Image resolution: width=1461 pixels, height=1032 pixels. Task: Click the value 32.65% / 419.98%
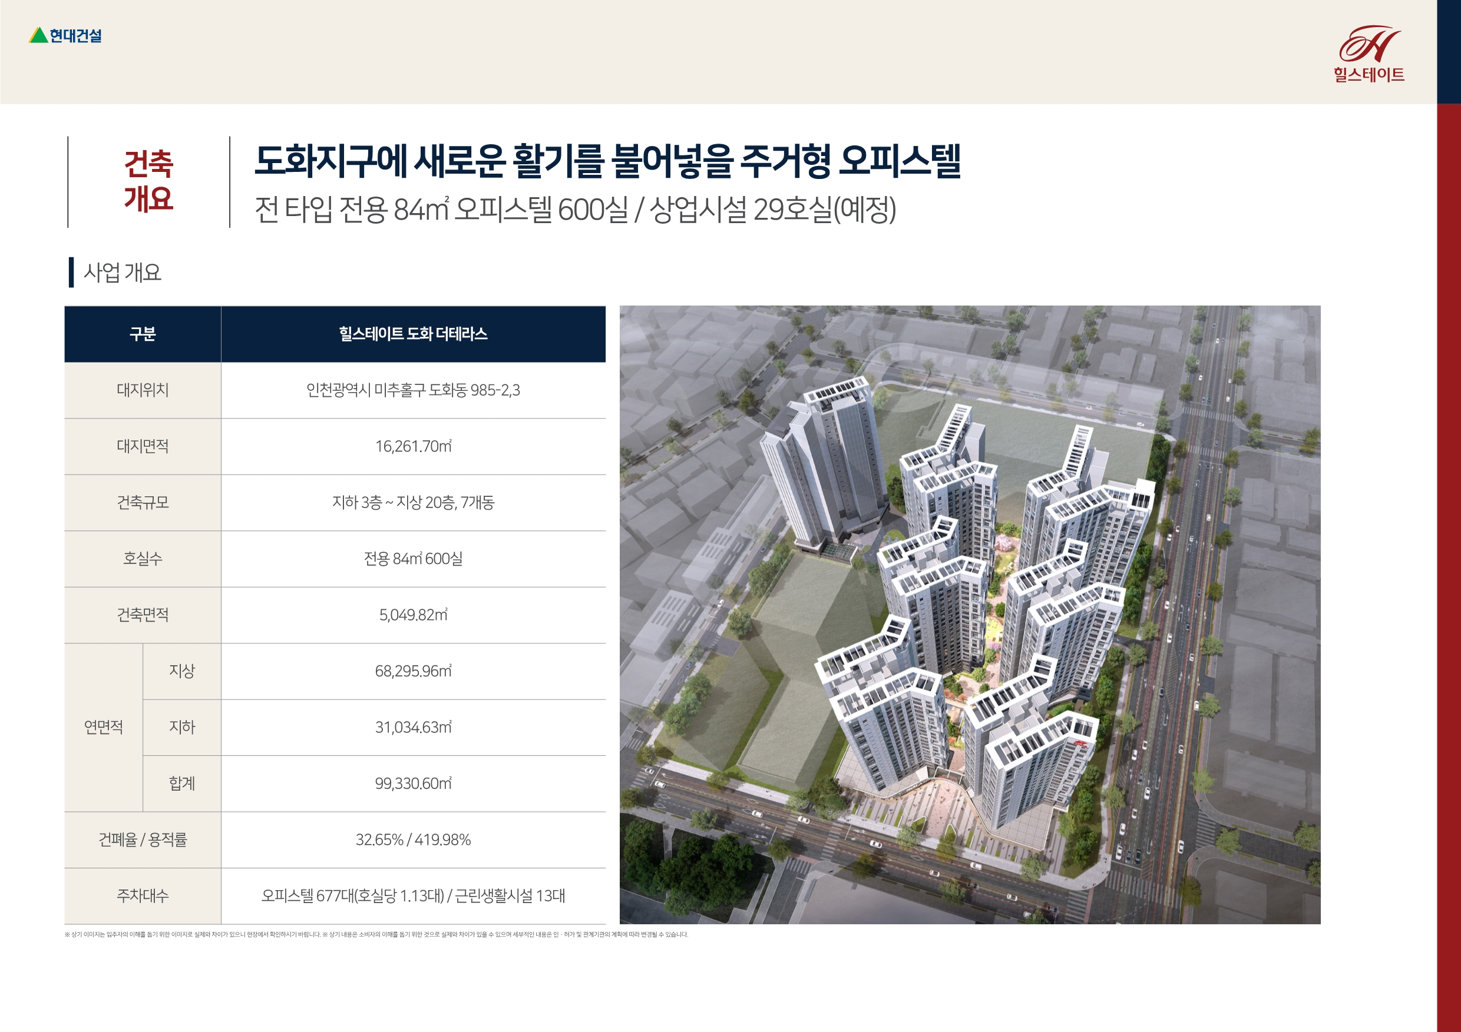click(413, 839)
